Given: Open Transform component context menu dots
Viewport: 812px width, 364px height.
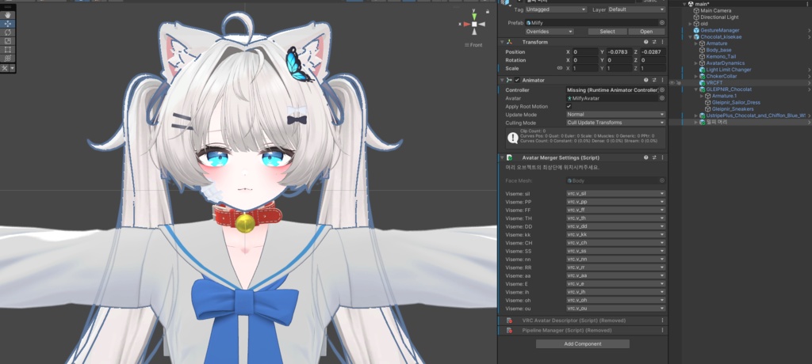Looking at the screenshot, I should pyautogui.click(x=662, y=42).
